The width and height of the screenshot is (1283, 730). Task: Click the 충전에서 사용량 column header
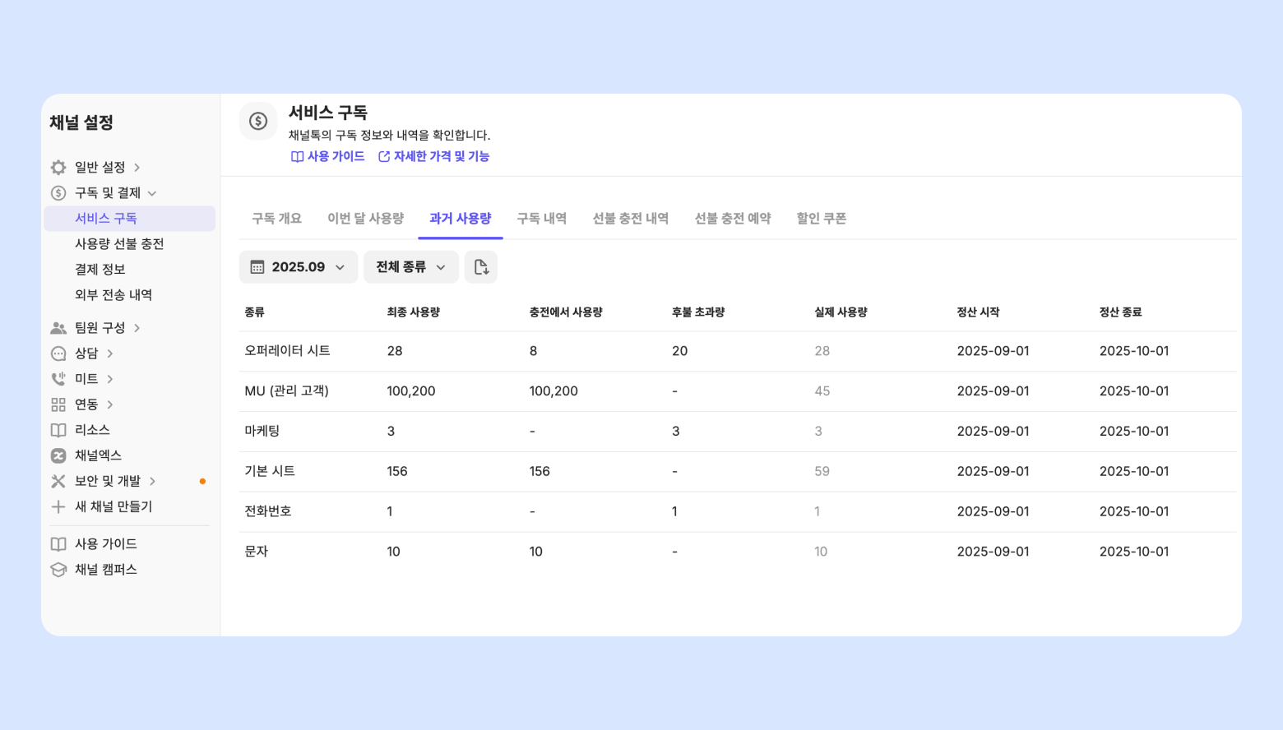[x=566, y=312]
